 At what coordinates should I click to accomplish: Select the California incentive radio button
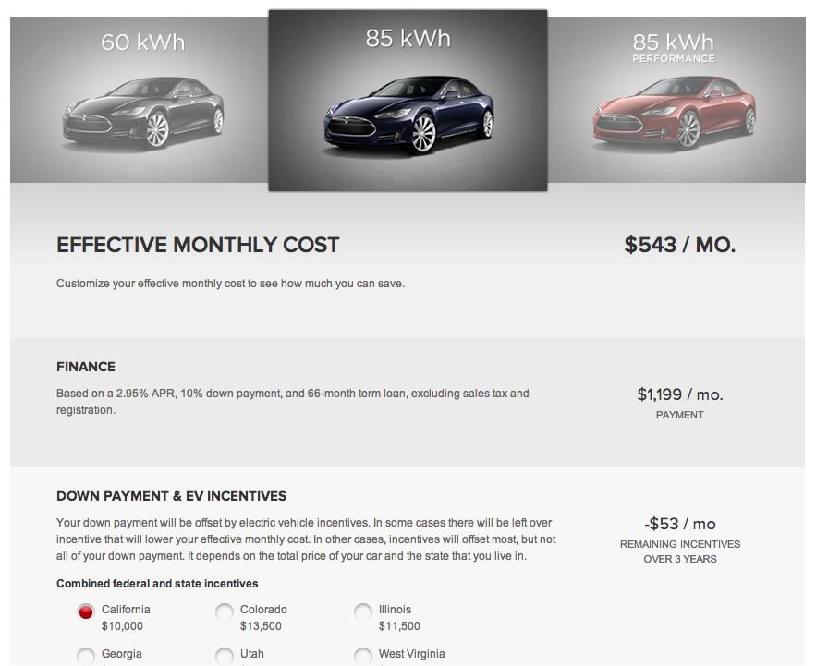86,612
